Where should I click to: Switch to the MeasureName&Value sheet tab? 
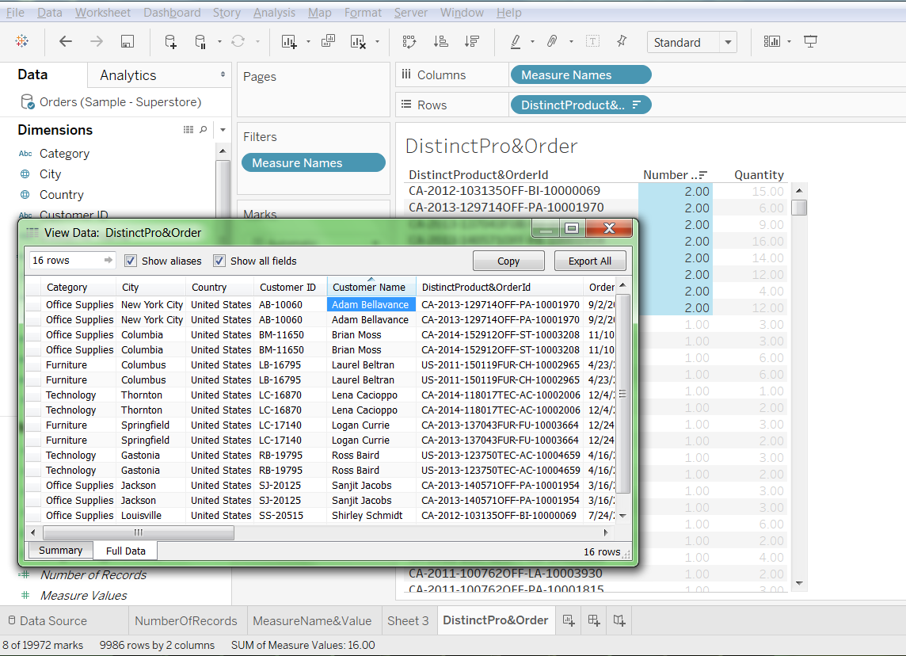pyautogui.click(x=312, y=620)
